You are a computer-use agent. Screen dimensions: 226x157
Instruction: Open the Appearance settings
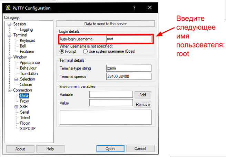pyautogui.click(x=30, y=63)
